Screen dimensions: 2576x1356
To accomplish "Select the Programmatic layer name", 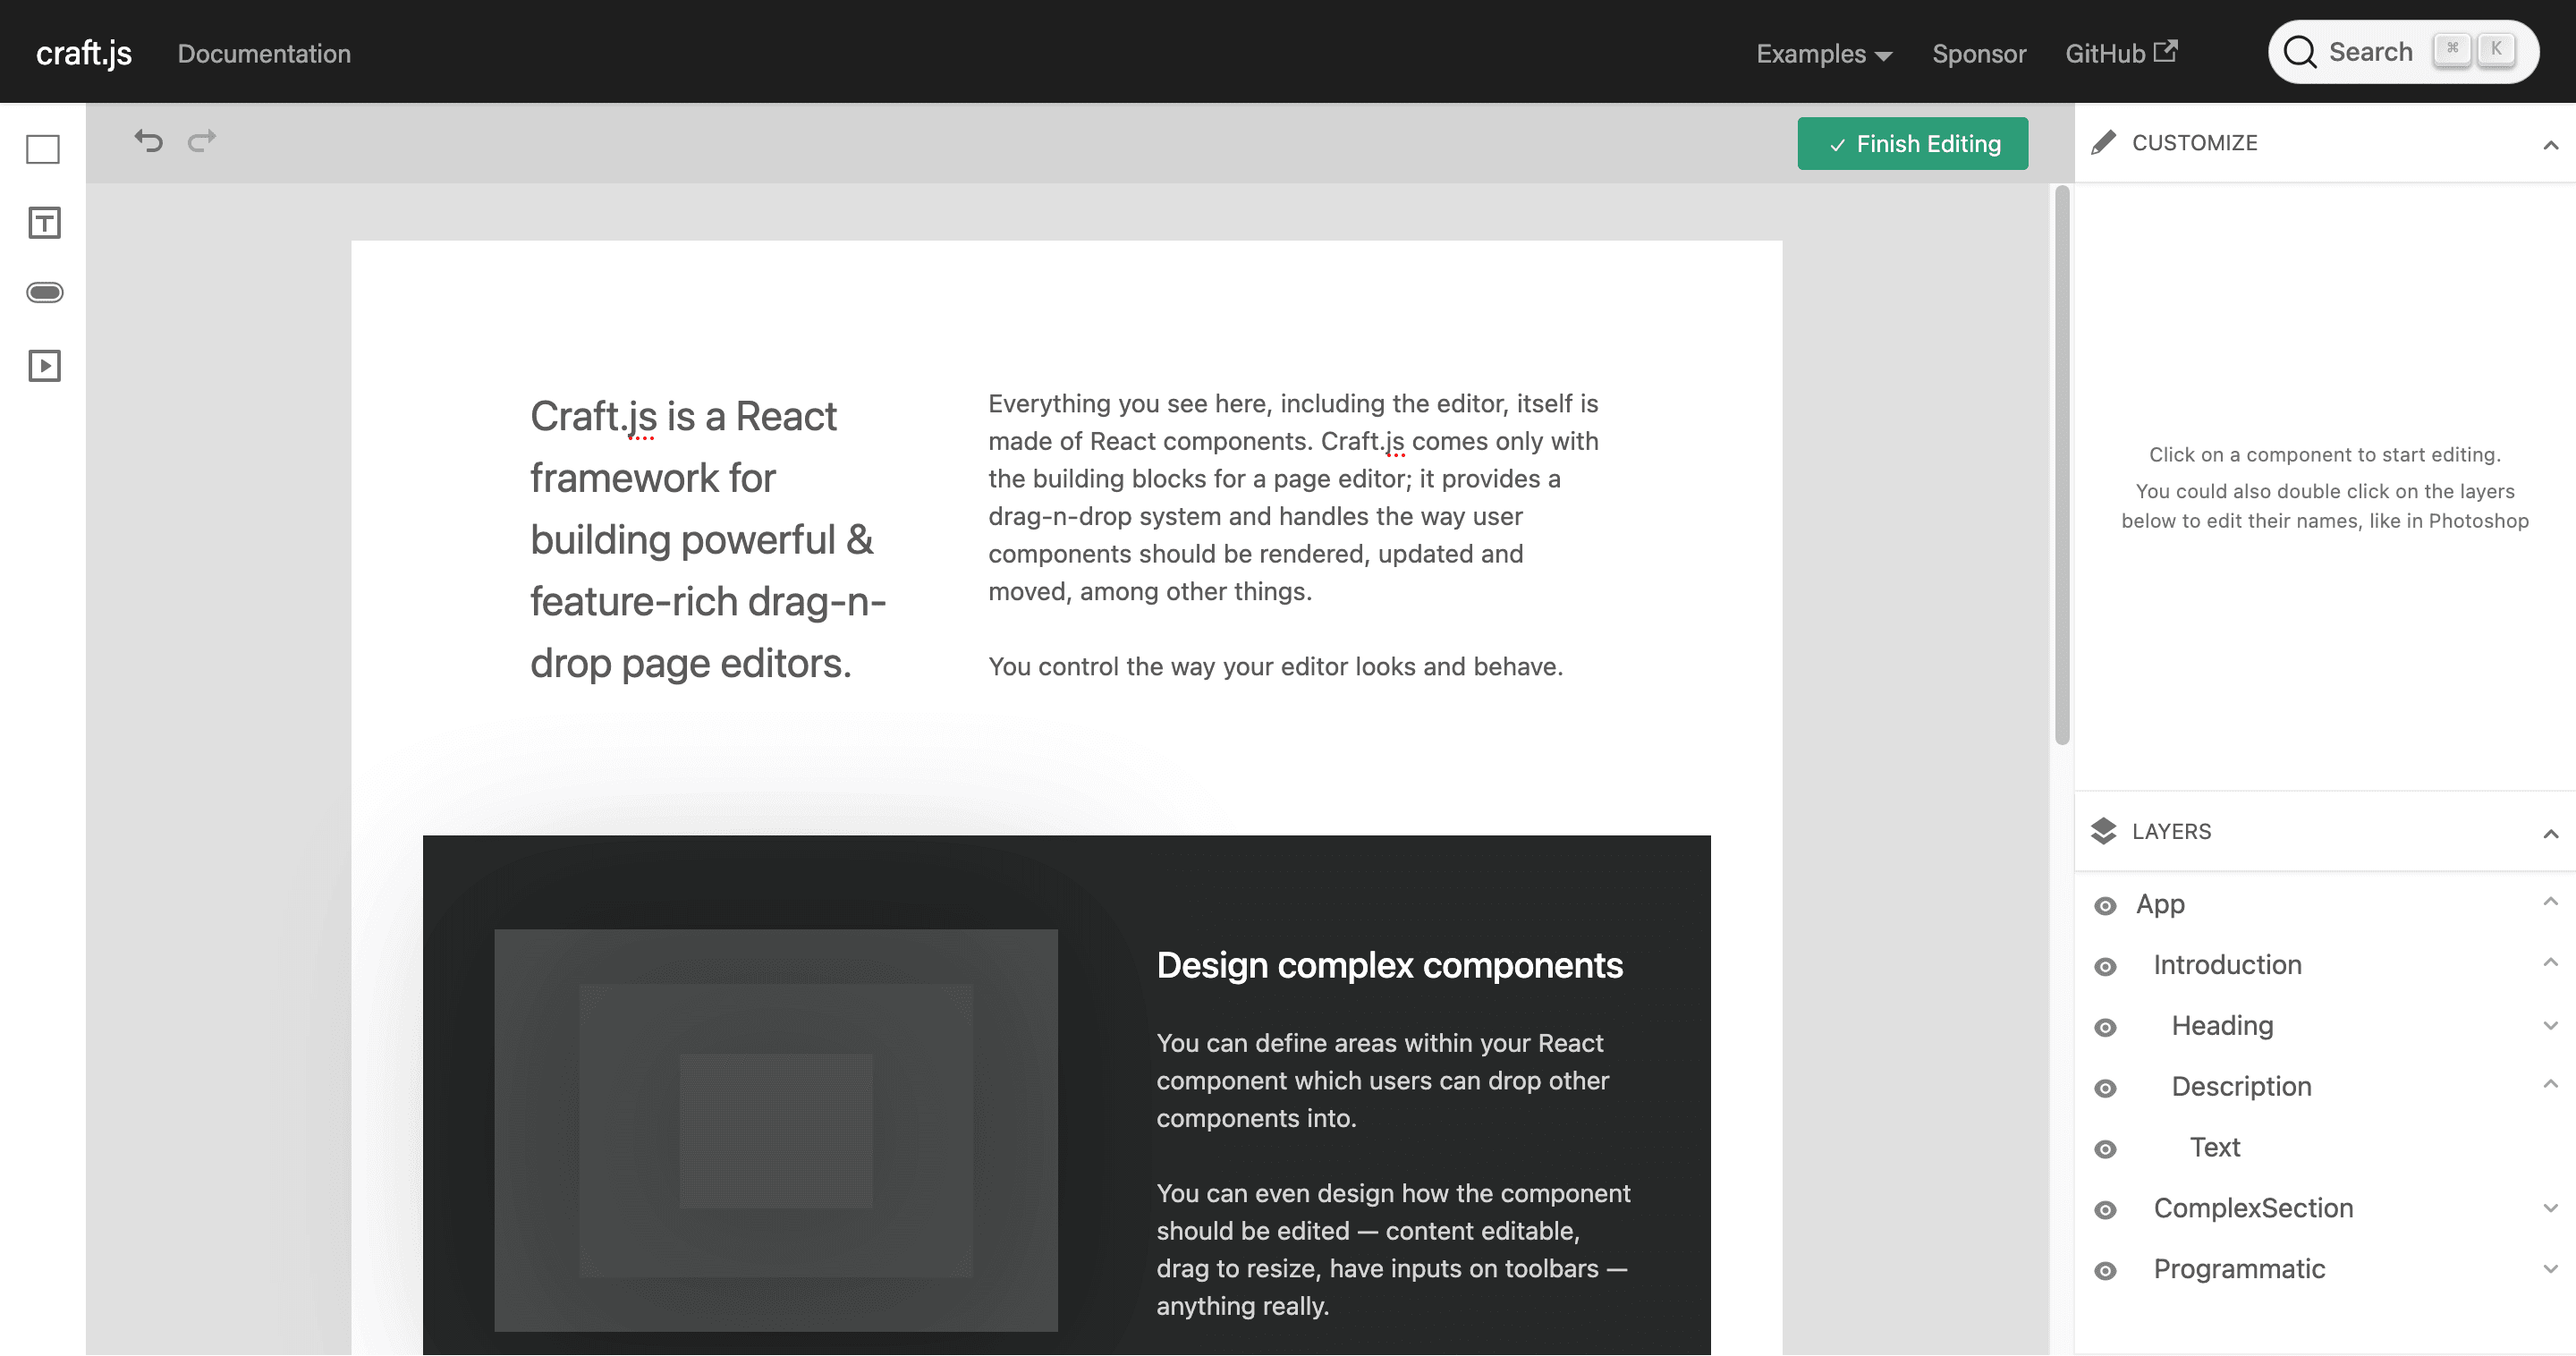I will (2239, 1269).
